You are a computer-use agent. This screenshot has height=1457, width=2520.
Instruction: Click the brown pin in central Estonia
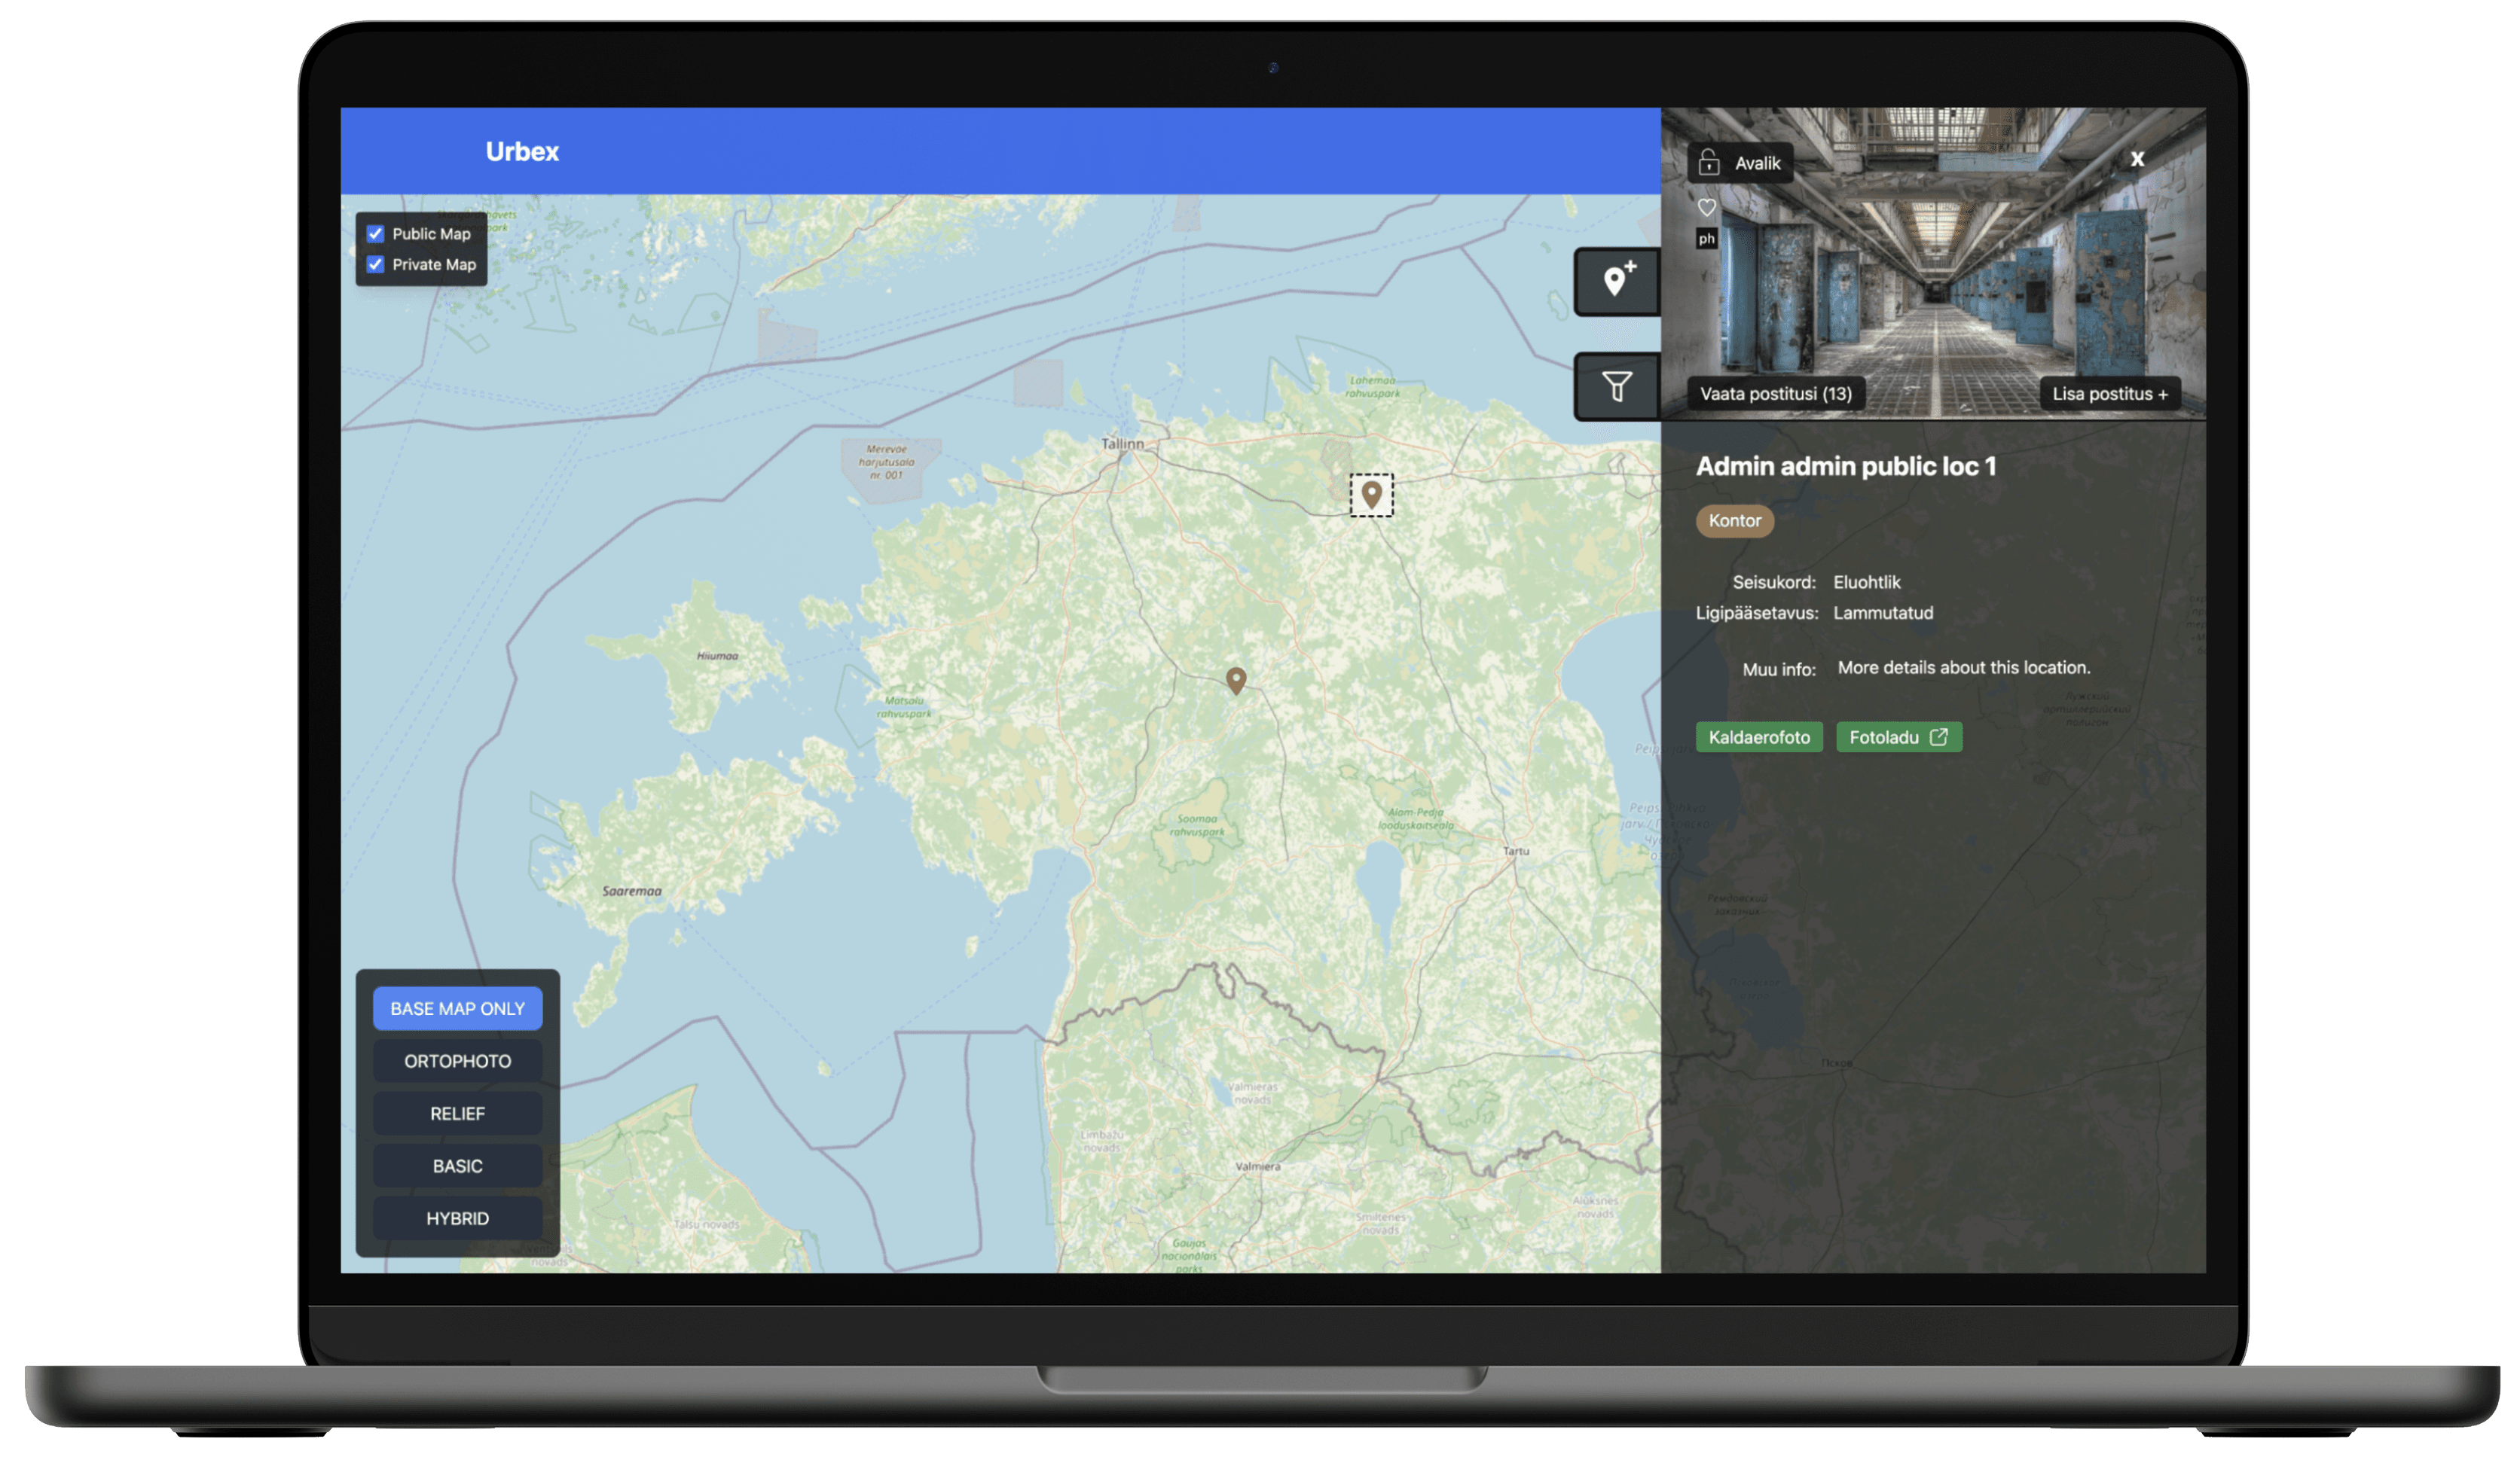tap(1236, 681)
